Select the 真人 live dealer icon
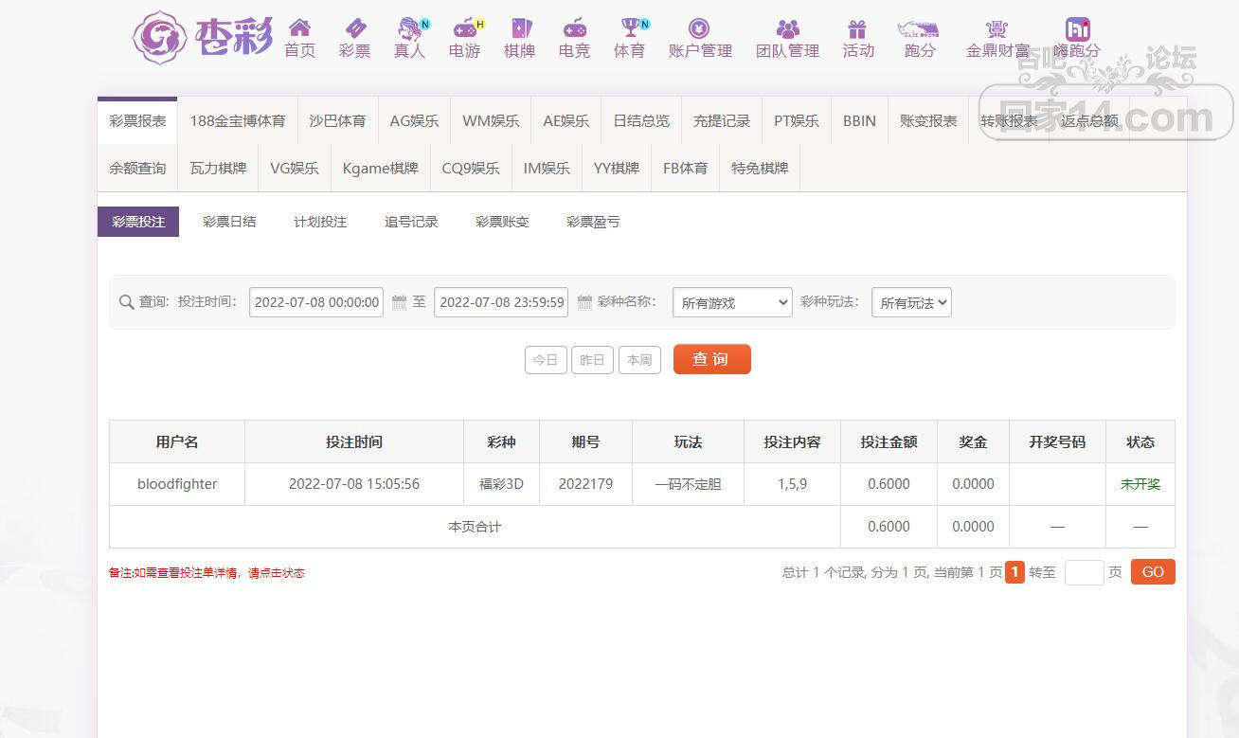The width and height of the screenshot is (1239, 738). tap(409, 28)
